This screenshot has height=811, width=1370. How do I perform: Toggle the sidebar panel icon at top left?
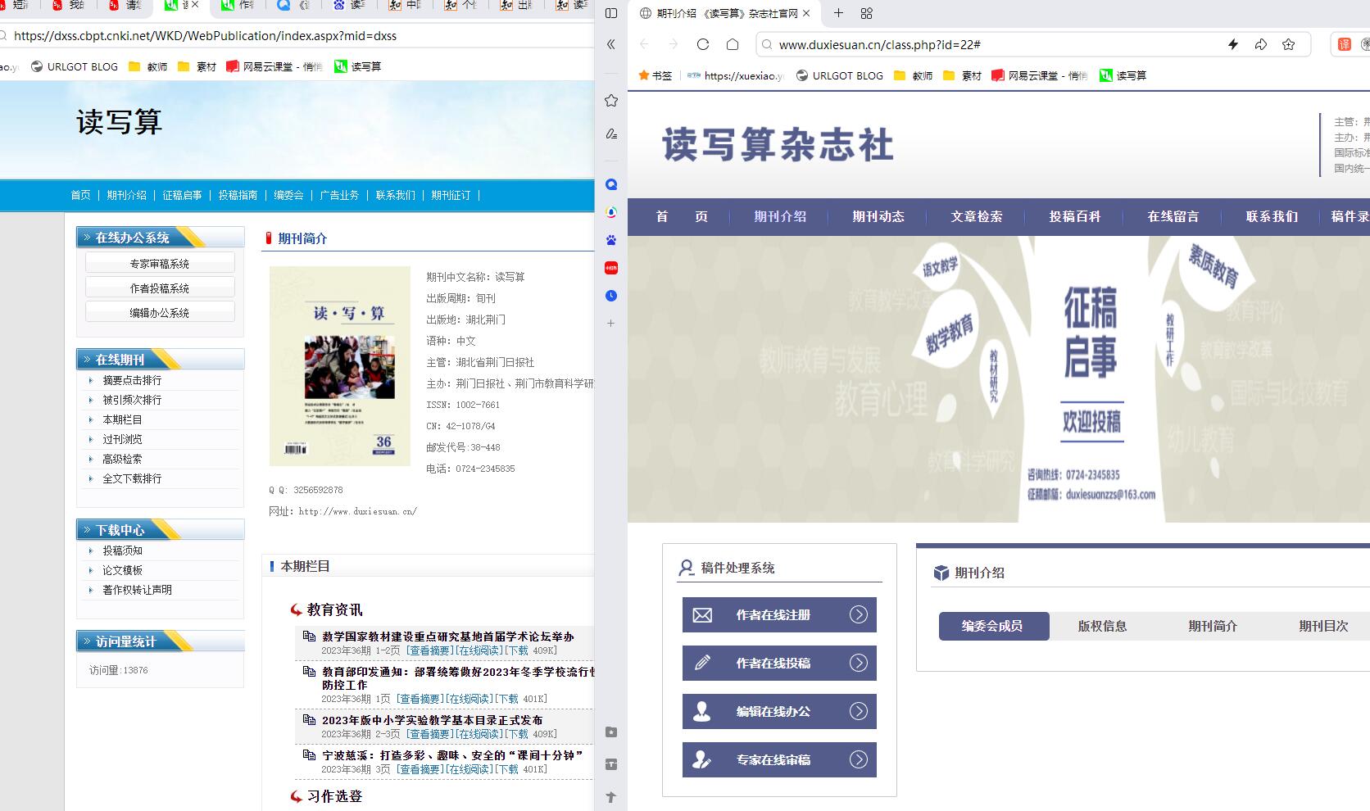point(611,13)
